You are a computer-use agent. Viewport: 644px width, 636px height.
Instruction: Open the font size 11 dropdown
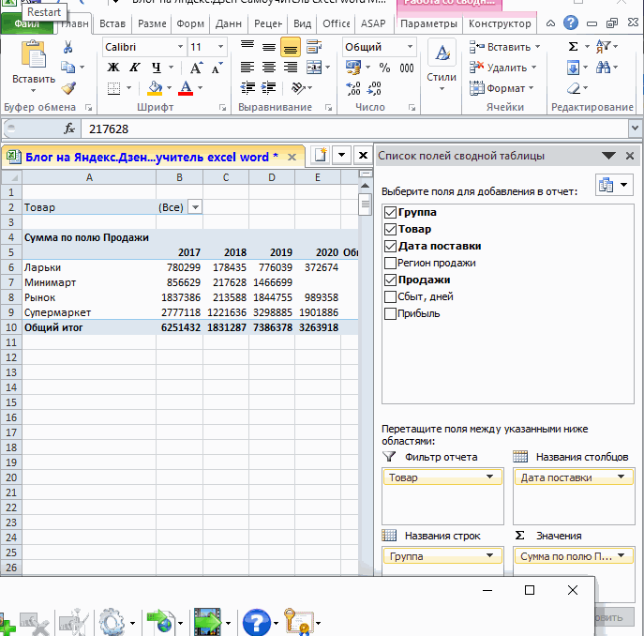[220, 47]
